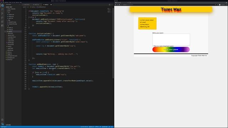The height and width of the screenshot is (128, 228).
Task: Click the browser back arrow
Action: [x=115, y=5]
